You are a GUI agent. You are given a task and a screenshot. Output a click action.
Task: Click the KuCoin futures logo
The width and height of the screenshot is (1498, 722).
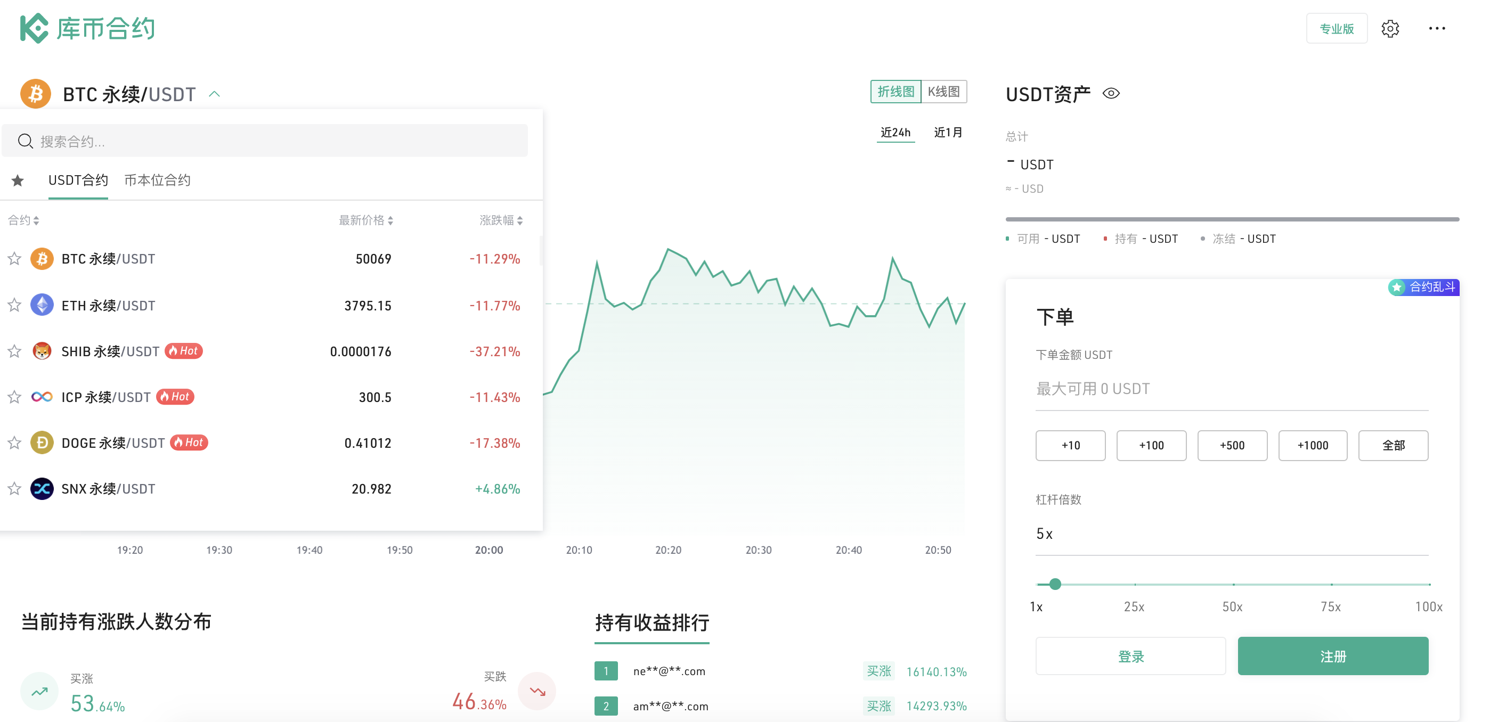click(87, 28)
